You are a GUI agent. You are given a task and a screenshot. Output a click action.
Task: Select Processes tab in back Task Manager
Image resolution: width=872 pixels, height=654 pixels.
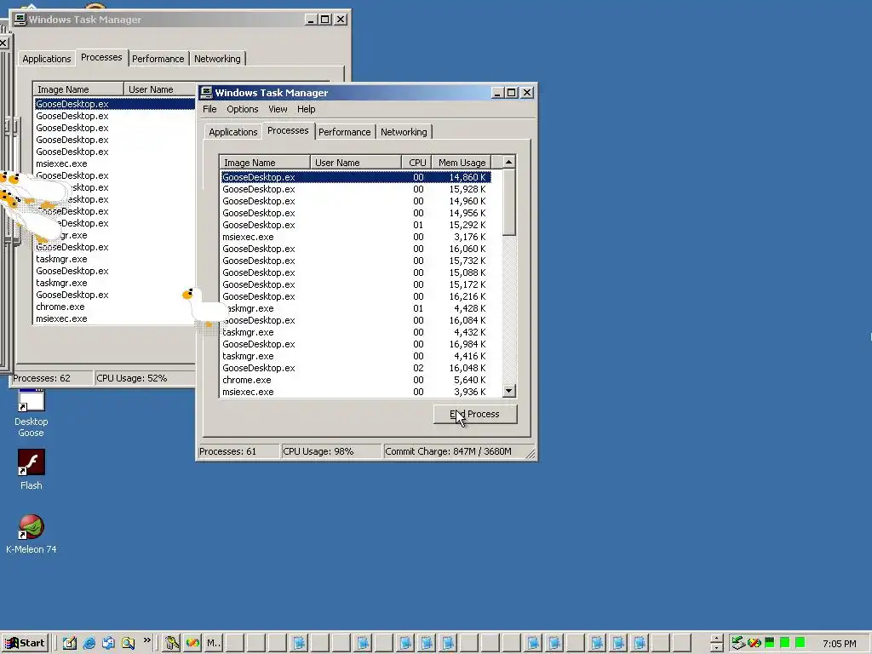pos(101,57)
